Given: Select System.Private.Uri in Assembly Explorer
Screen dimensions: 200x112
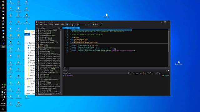Looking at the screenshot, I should (x=47, y=32).
